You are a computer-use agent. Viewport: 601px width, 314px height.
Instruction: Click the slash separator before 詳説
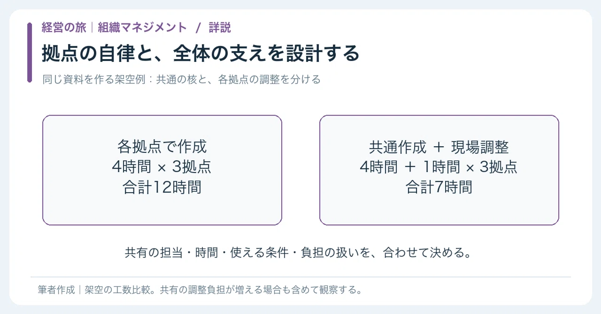pos(198,28)
